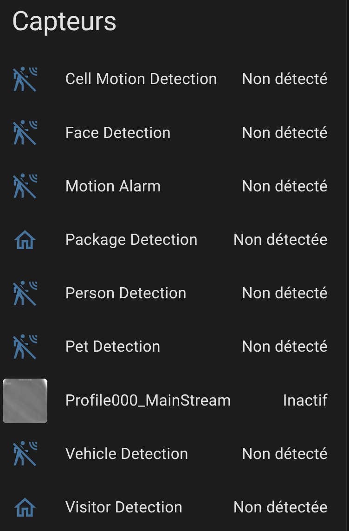Click the Inactif state of Profile000_MainStream
This screenshot has height=531, width=349.
(305, 400)
